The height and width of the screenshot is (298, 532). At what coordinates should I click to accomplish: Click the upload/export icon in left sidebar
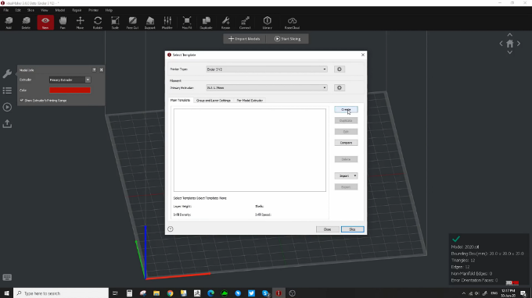[x=7, y=124]
